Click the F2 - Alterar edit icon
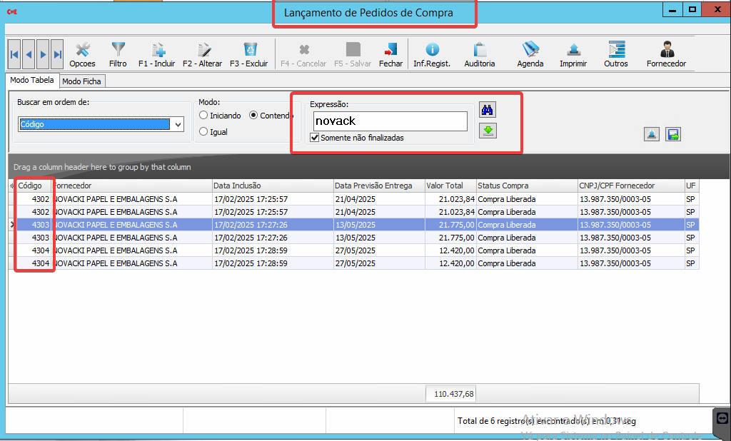The width and height of the screenshot is (731, 441). coord(204,51)
